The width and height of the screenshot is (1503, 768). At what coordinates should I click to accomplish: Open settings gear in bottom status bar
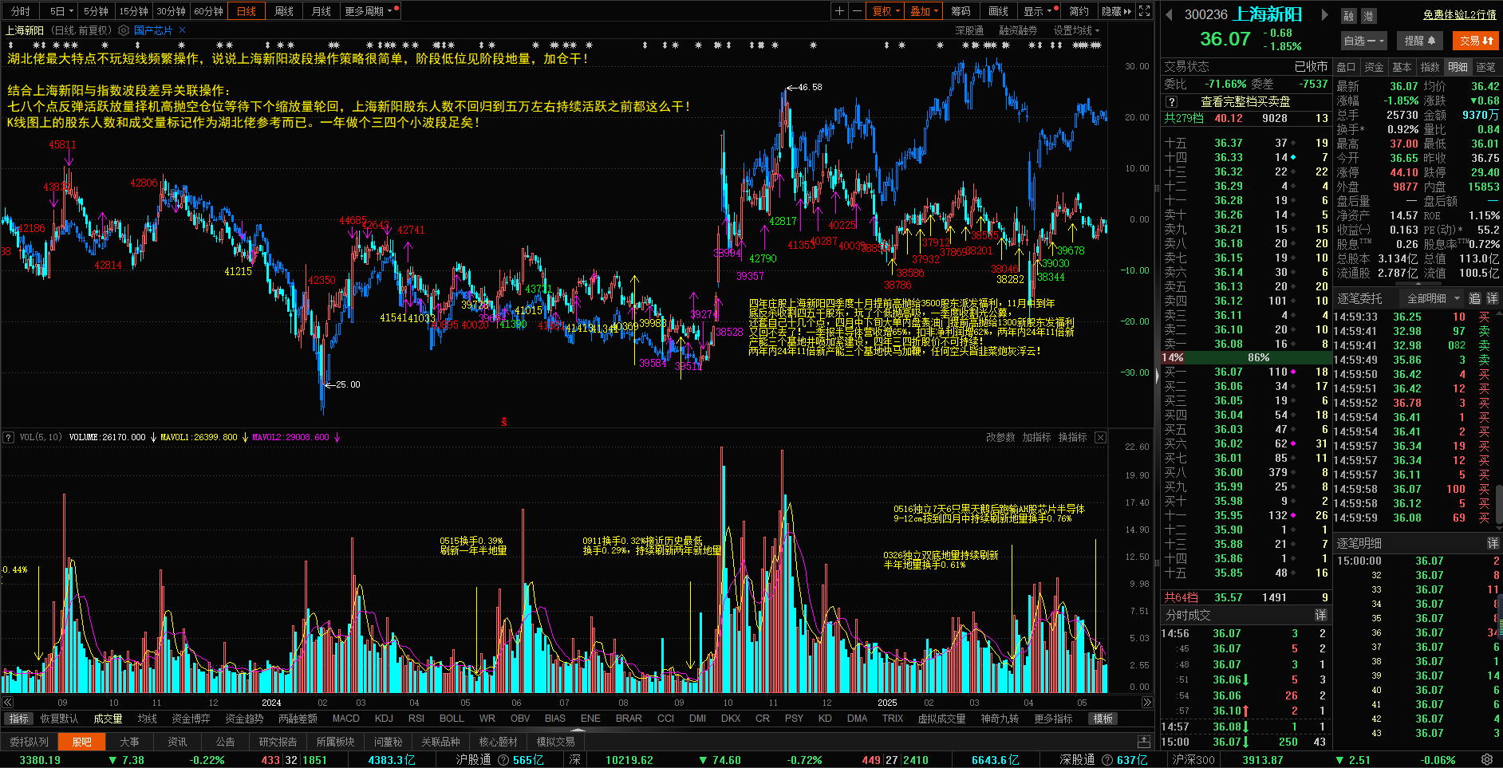click(1487, 759)
